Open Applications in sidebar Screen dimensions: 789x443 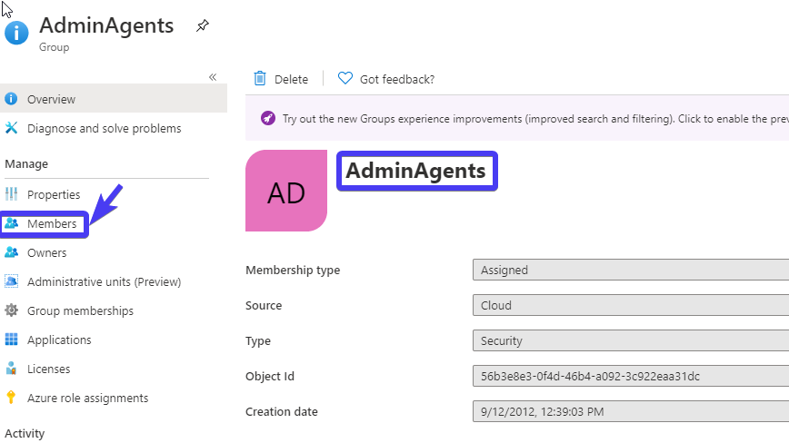click(59, 340)
